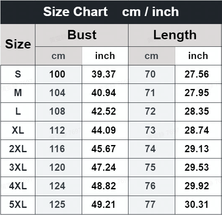Select the L size row label
This screenshot has width=222, height=215.
(x=18, y=112)
